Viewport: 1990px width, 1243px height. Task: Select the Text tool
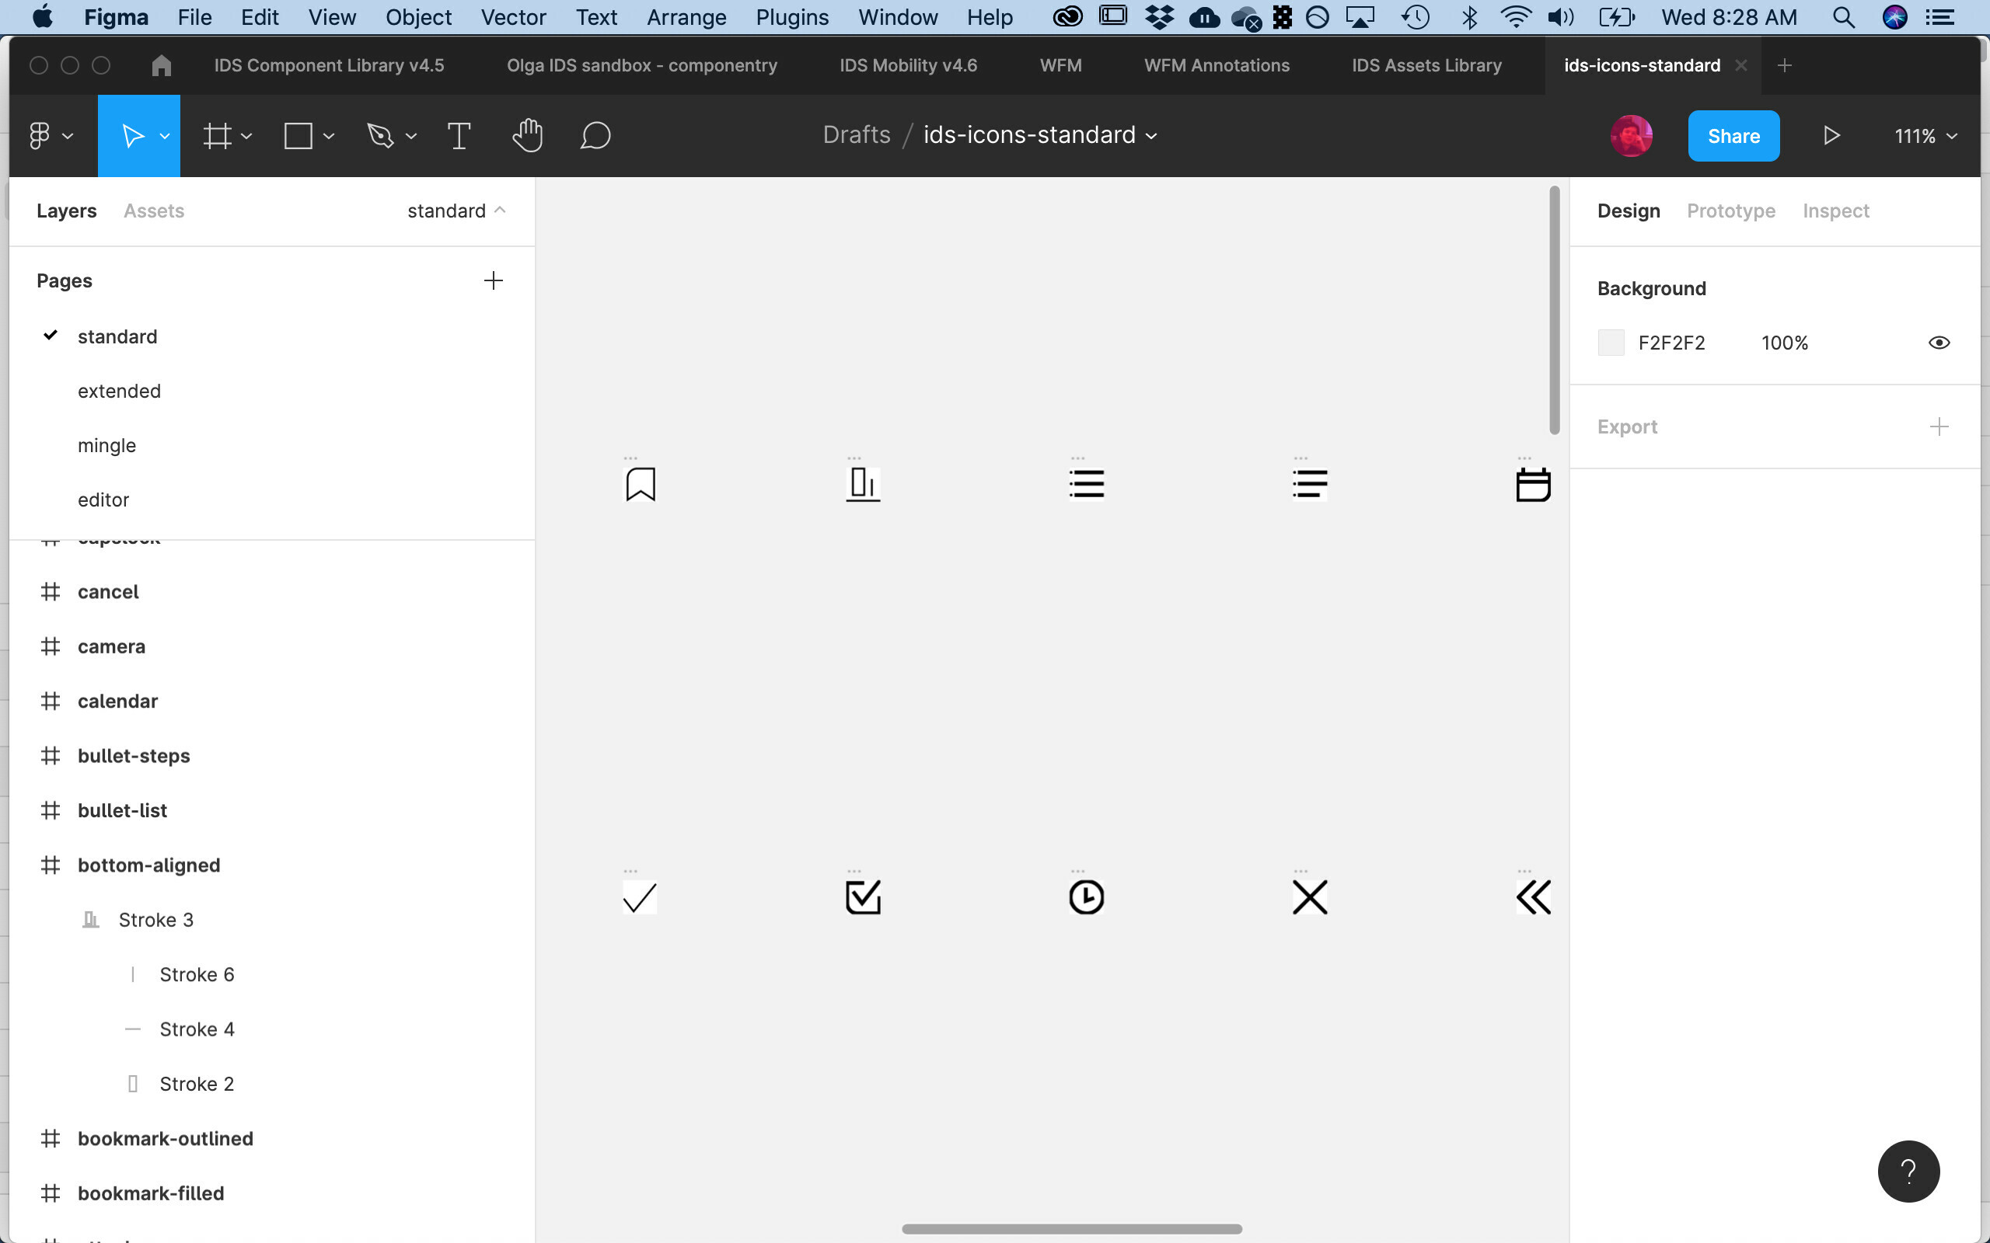[459, 136]
